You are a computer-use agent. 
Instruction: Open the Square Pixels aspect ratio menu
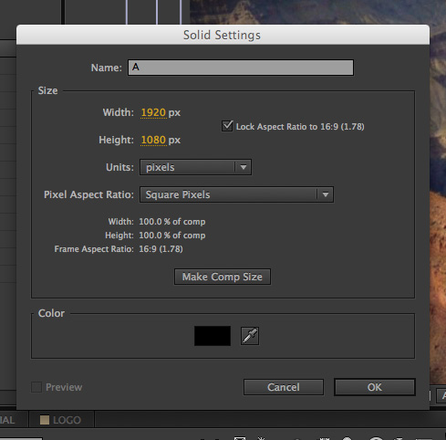click(x=236, y=194)
